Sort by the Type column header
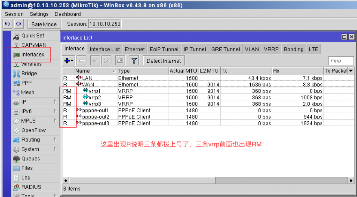 pyautogui.click(x=143, y=71)
